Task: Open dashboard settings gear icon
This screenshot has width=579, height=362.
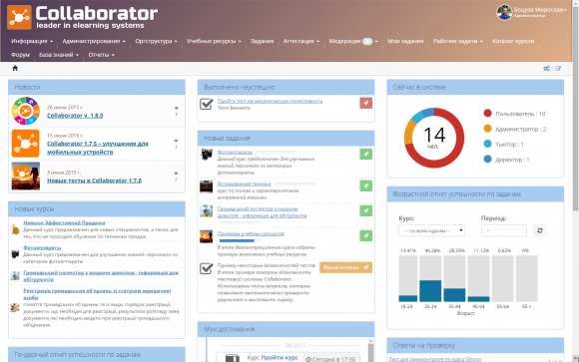Action: coord(546,68)
